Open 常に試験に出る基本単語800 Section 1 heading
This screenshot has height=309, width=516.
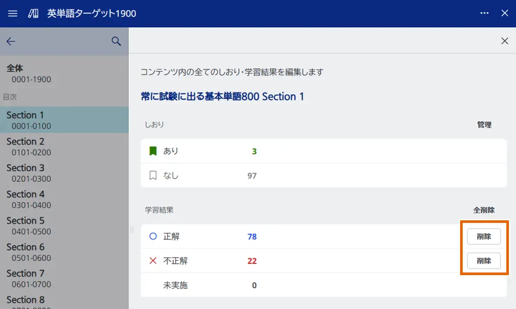click(222, 96)
